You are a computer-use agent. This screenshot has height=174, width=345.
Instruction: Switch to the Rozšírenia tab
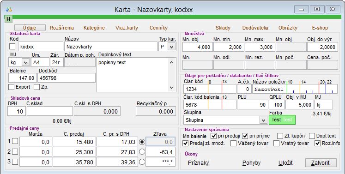tap(62, 28)
